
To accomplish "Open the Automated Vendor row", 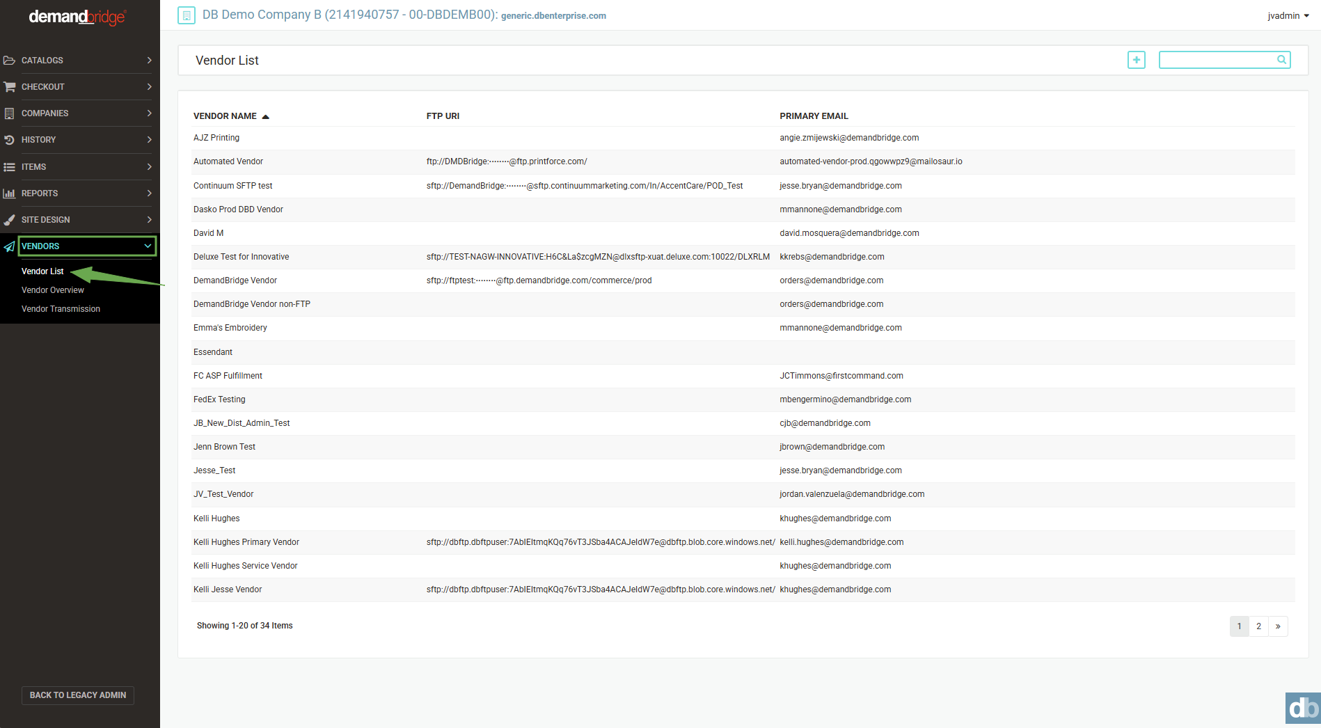I will 743,161.
